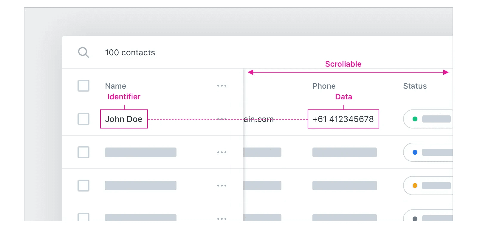This screenshot has height=229, width=477.
Task: Toggle the select-all header checkbox
Action: (83, 86)
